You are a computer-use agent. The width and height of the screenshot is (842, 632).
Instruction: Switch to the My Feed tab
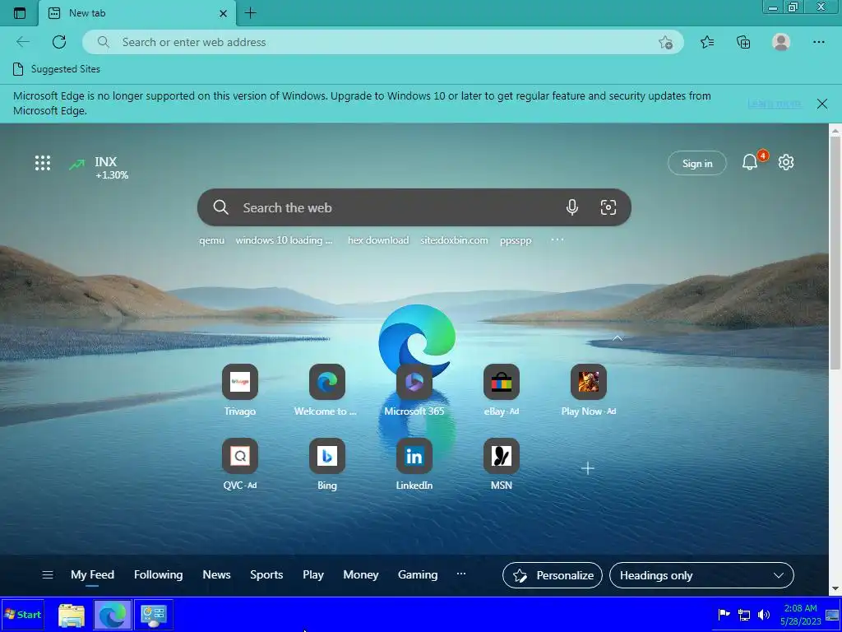(92, 575)
